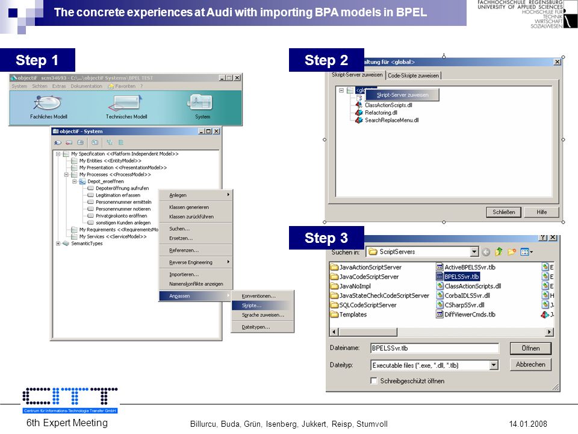The width and height of the screenshot is (578, 434).
Task: Open JavaNoImpl folder
Action: [x=350, y=286]
